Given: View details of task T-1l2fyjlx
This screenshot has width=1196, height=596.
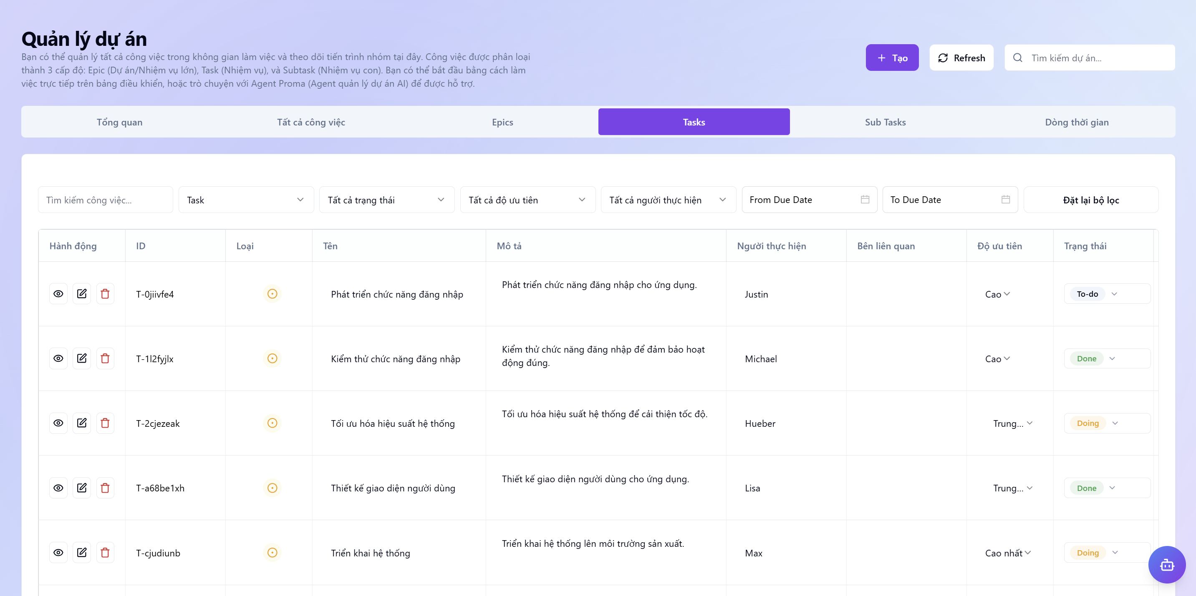Looking at the screenshot, I should [58, 358].
